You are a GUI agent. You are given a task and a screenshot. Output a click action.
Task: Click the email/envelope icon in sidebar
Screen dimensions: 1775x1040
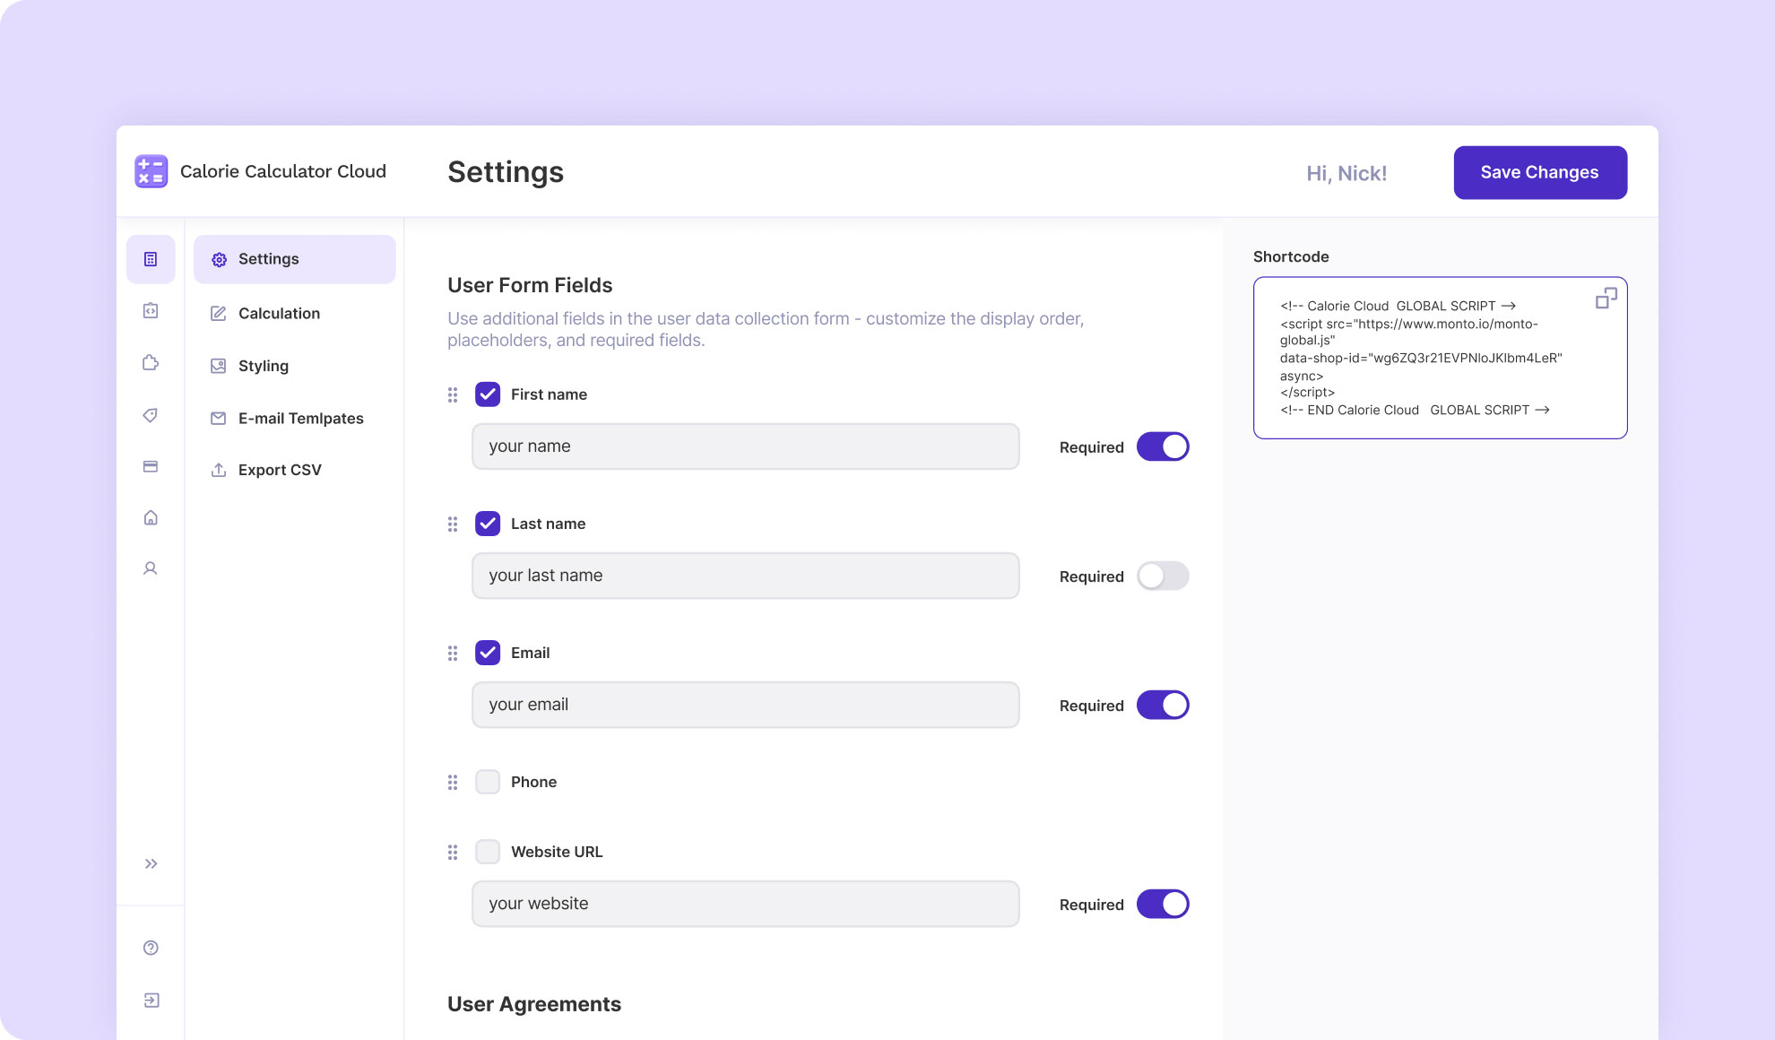[x=219, y=417]
